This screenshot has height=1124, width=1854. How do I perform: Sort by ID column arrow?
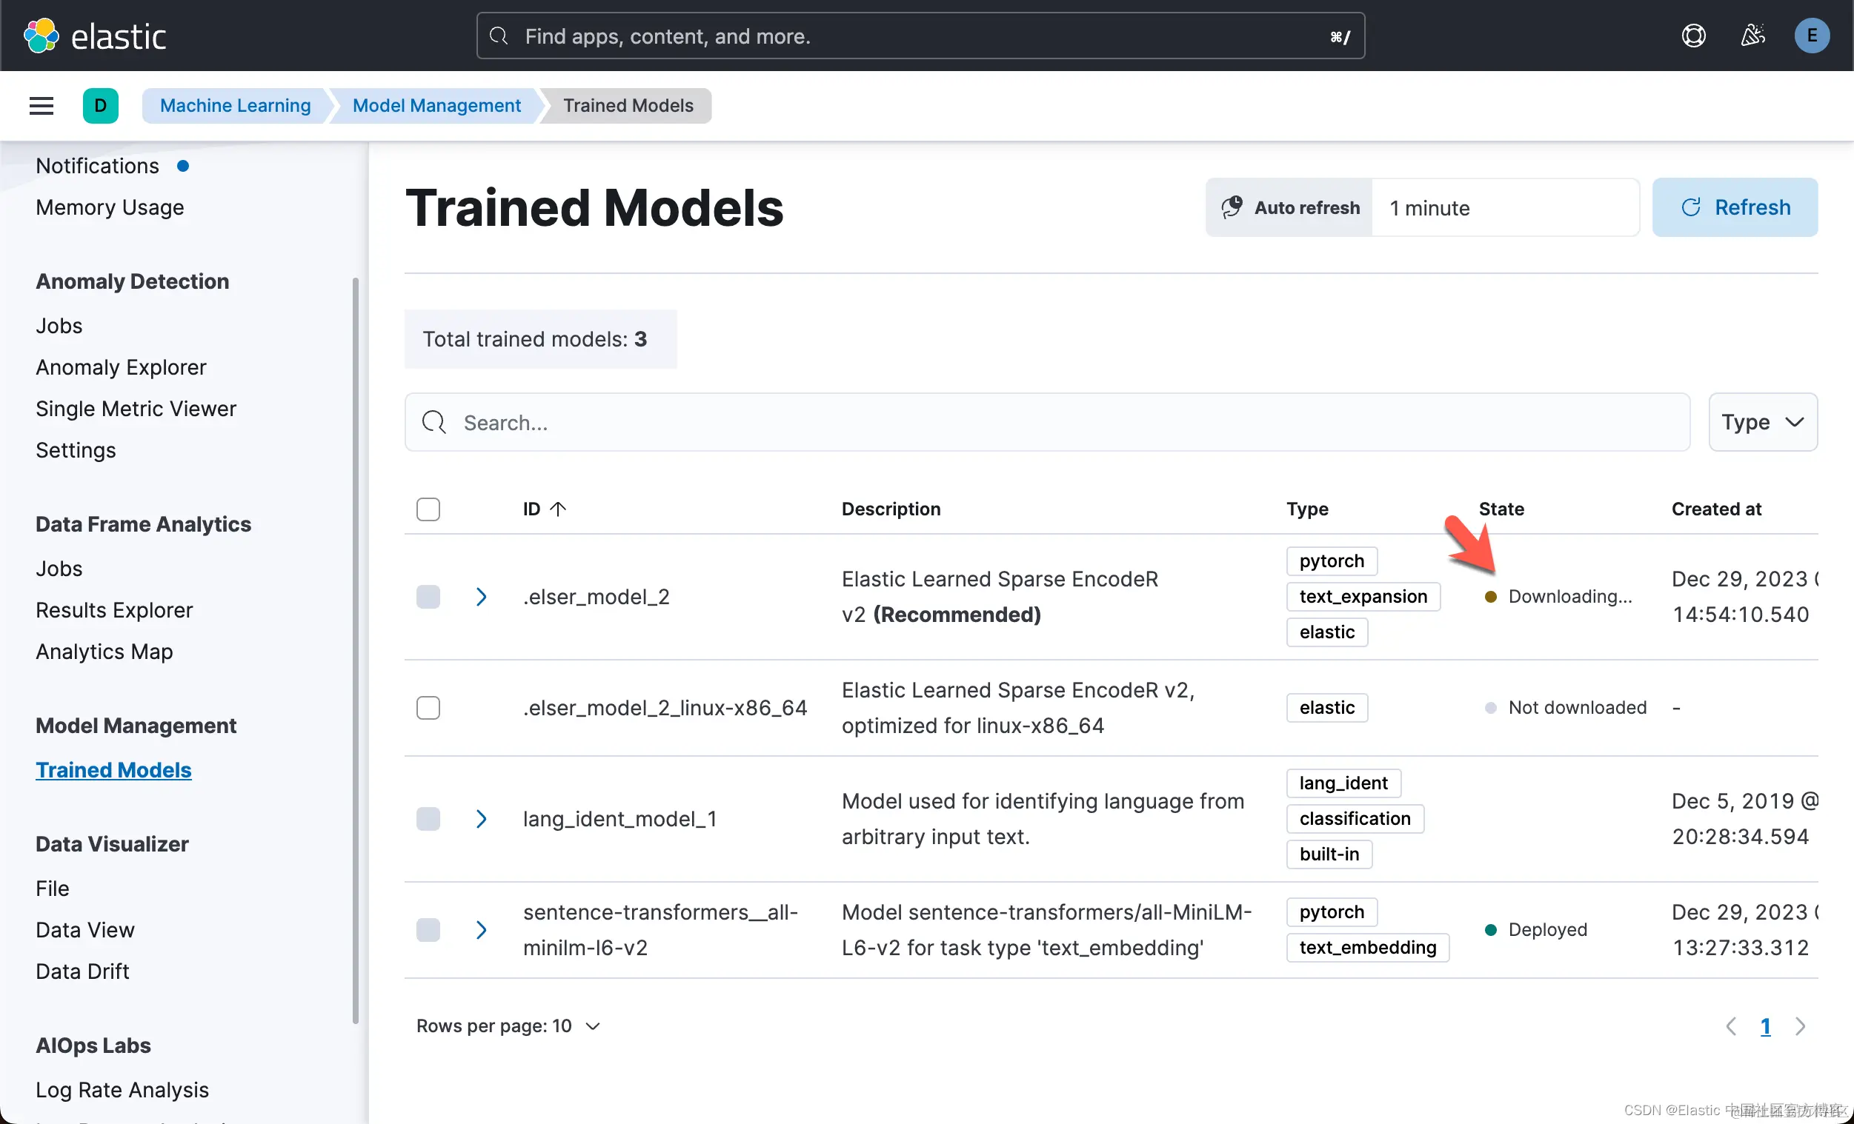click(557, 509)
